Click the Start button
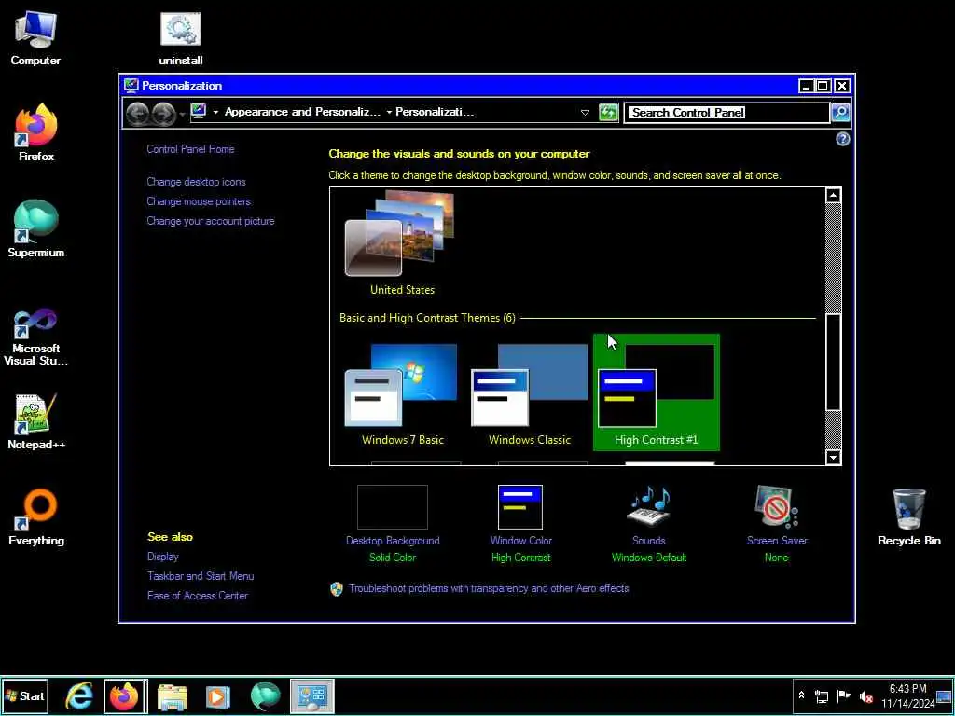This screenshot has width=955, height=716. 24,695
